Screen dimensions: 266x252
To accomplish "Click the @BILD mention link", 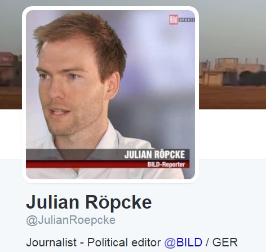I will (183, 242).
